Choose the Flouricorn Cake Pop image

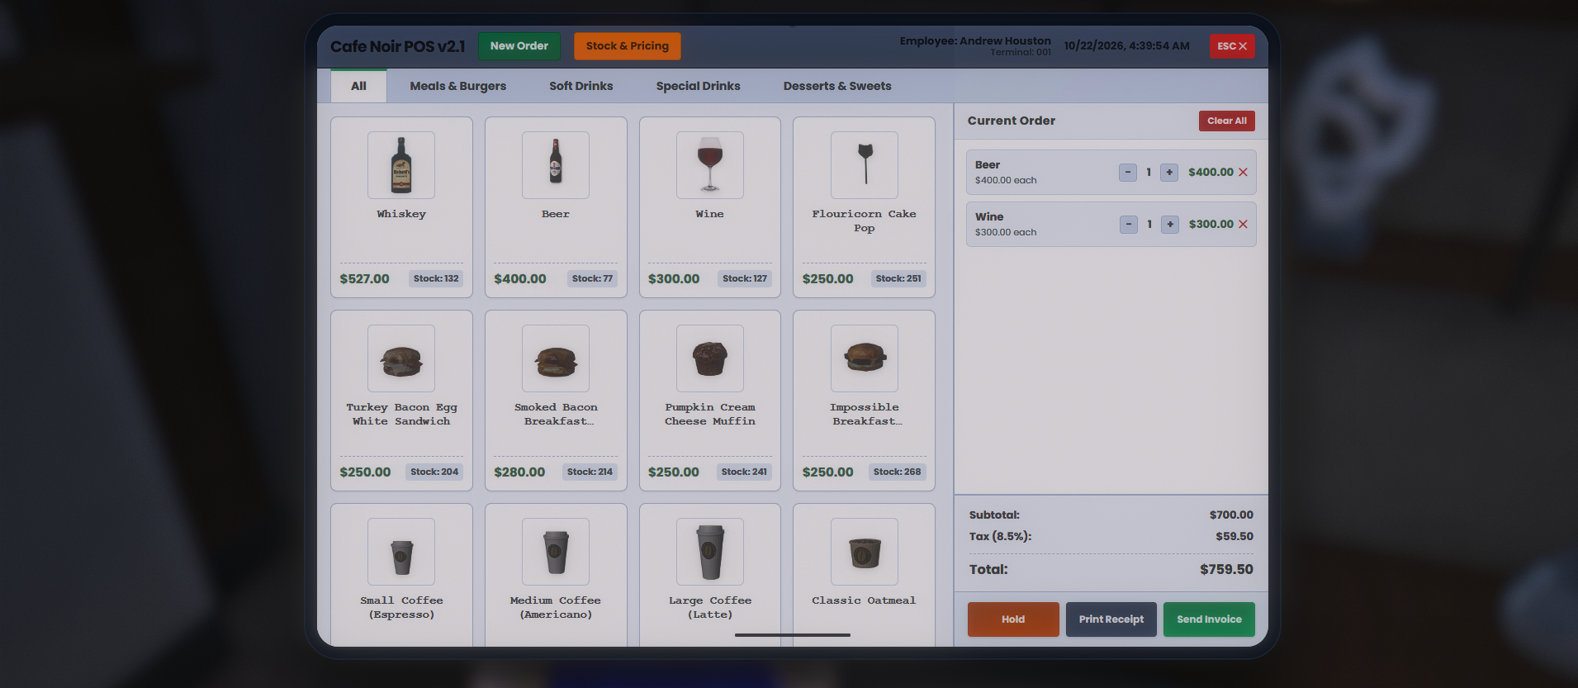[865, 165]
